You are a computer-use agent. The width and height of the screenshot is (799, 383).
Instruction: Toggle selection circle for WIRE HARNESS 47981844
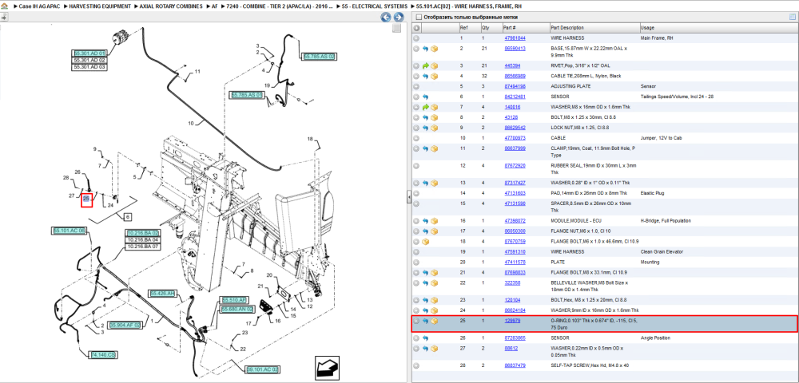point(417,38)
